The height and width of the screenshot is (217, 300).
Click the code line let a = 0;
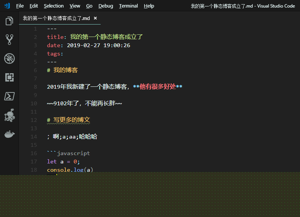[63, 162]
